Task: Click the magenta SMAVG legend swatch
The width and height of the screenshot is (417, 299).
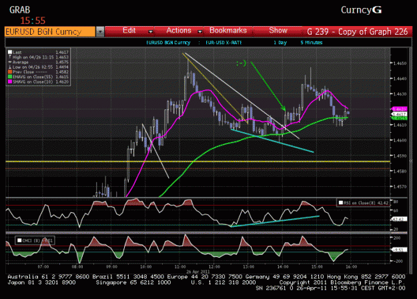Action: (10, 81)
